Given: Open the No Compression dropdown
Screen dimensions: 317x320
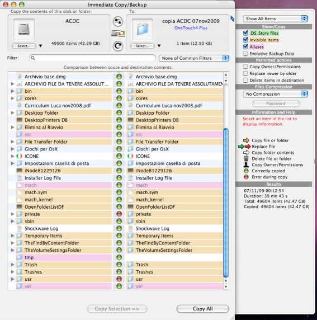Looking at the screenshot, I should pos(276,94).
